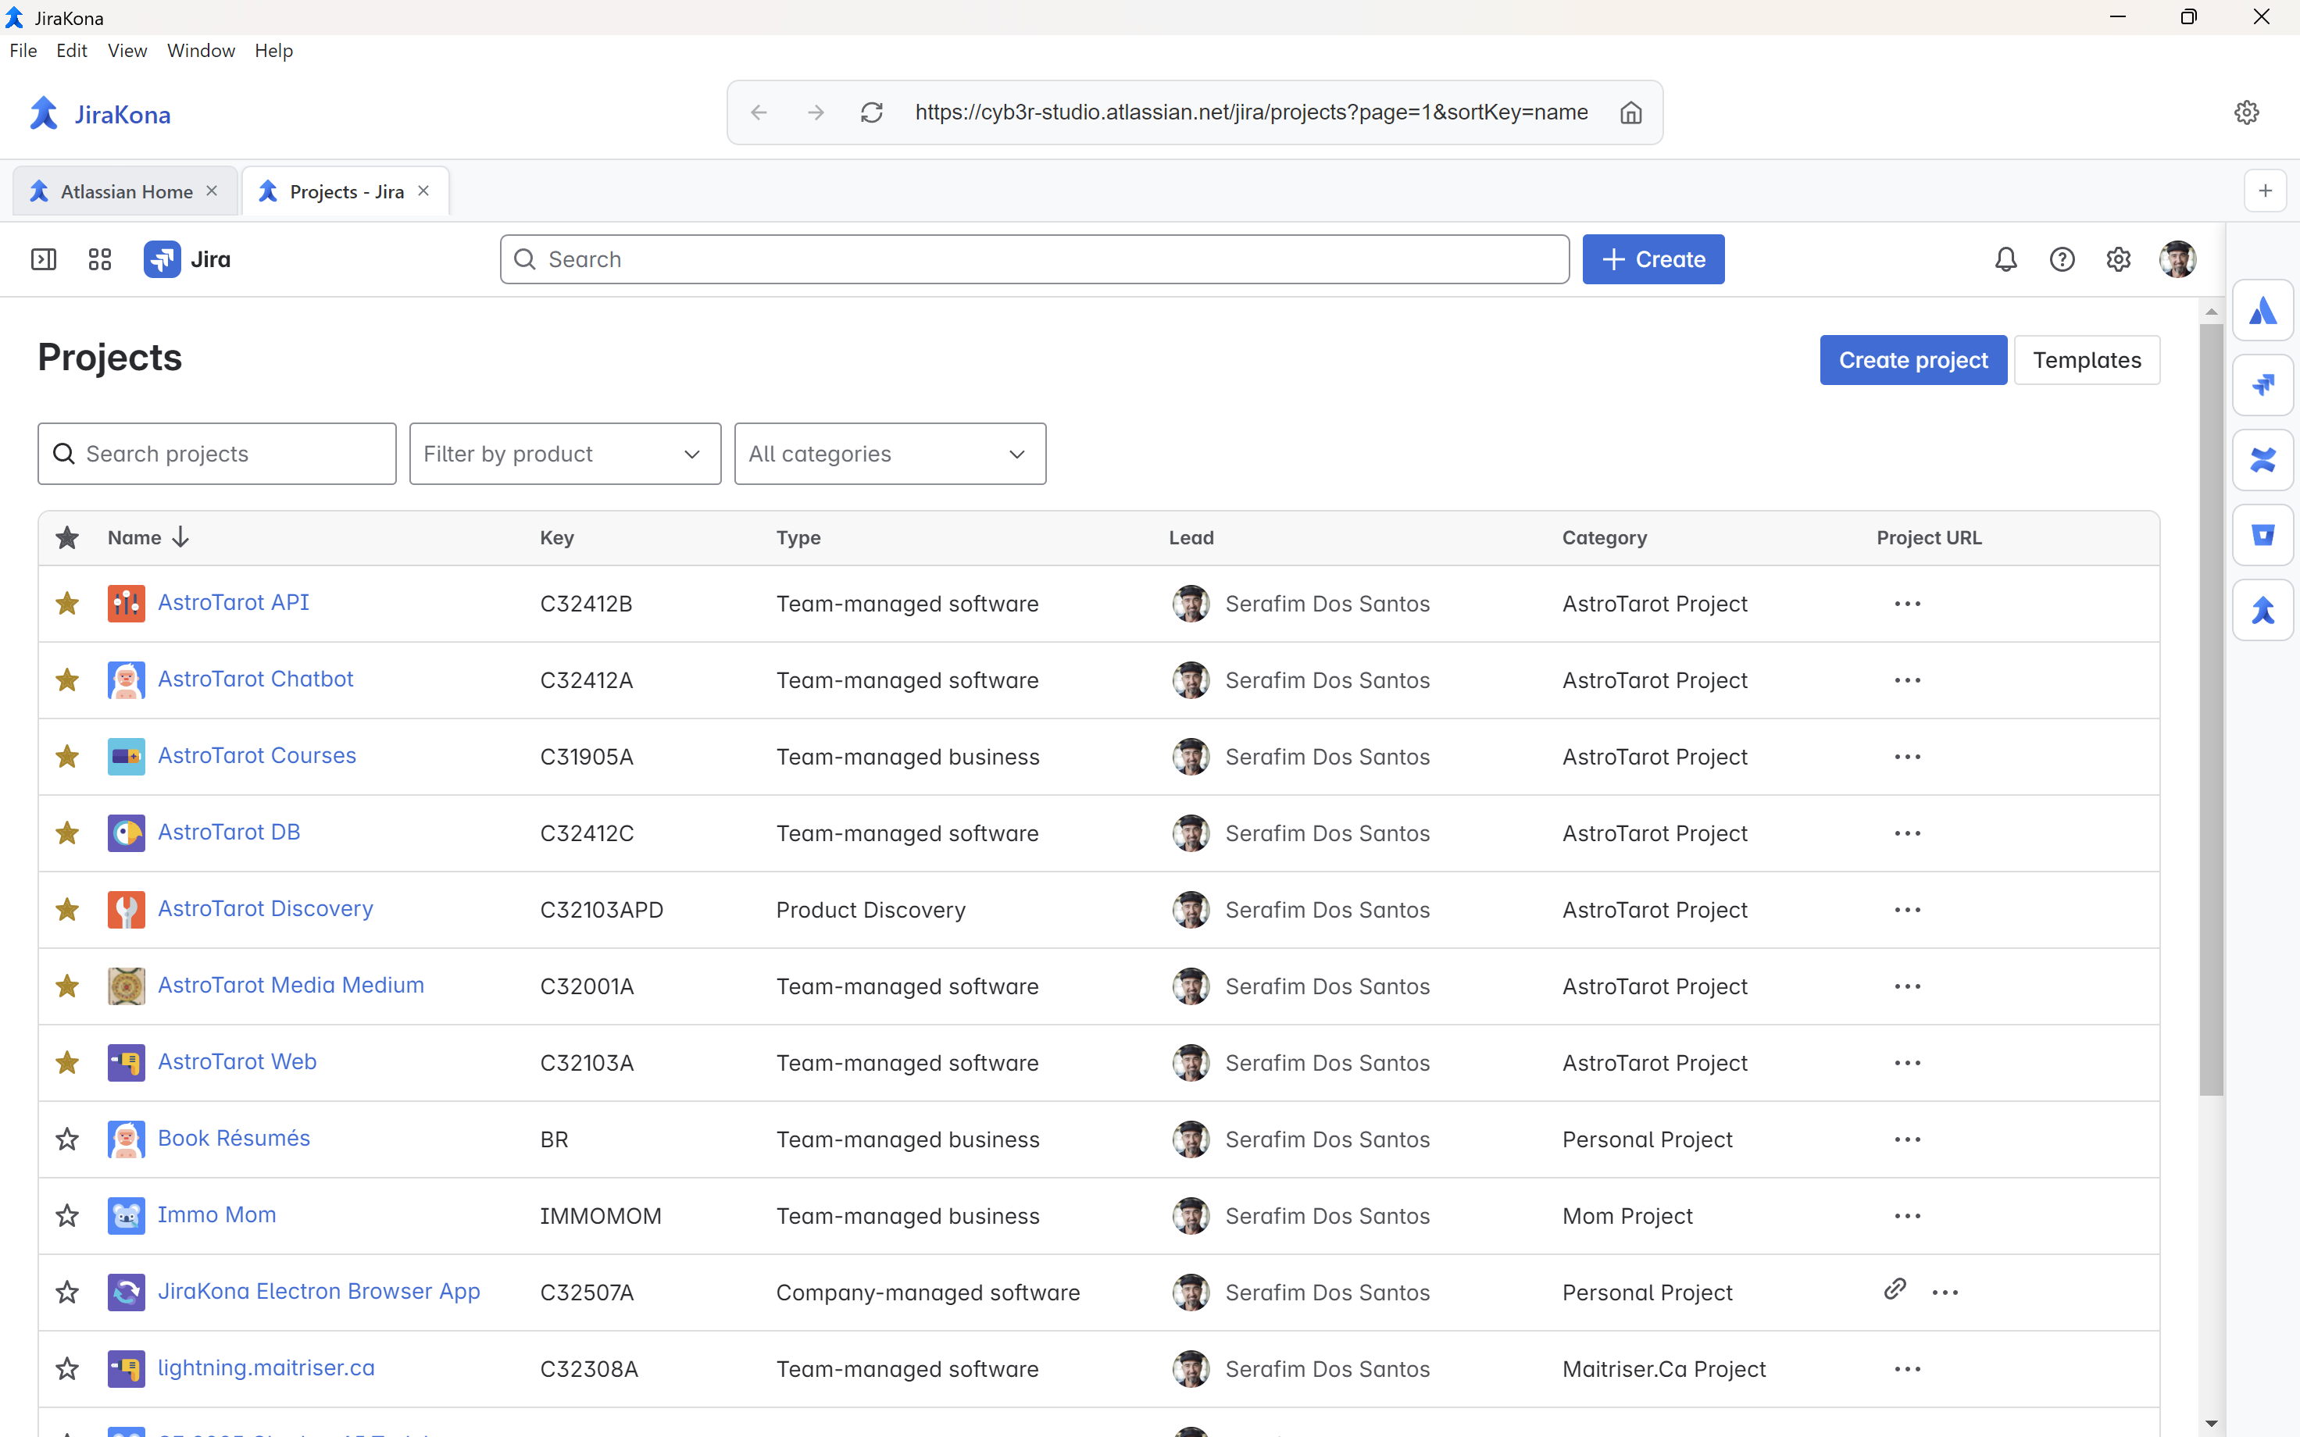
Task: Open more actions for Book Résumés row
Action: coord(1906,1139)
